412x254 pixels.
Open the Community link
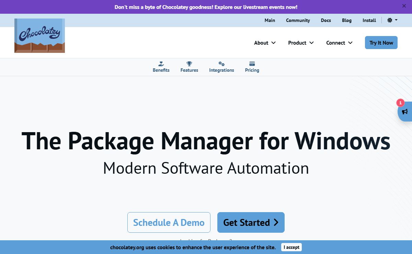(x=298, y=20)
